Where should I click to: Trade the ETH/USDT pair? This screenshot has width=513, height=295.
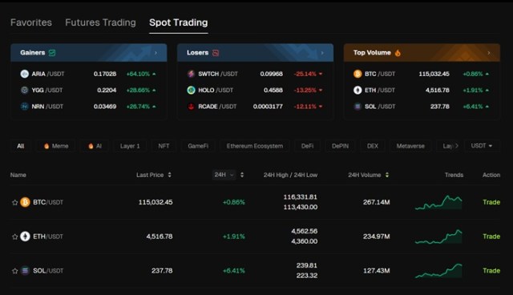[x=491, y=236]
